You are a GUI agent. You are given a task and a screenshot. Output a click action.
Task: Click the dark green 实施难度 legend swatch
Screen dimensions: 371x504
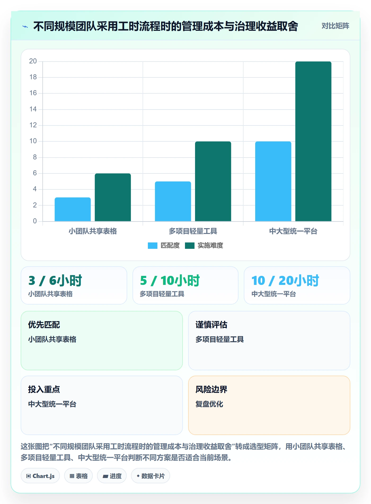point(190,246)
